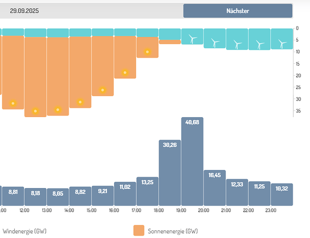This screenshot has height=238, width=310.
Task: Select the wind turbine icon for 22:00
Action: pyautogui.click(x=260, y=44)
